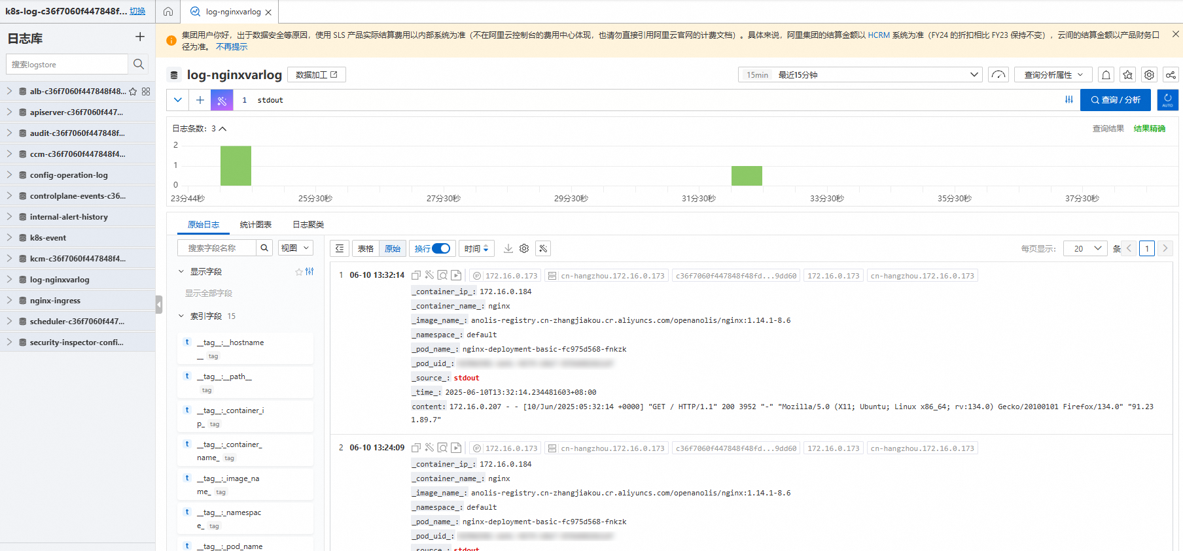The image size is (1183, 551).
Task: Close the log-nginxvarlog tab
Action: pyautogui.click(x=268, y=12)
